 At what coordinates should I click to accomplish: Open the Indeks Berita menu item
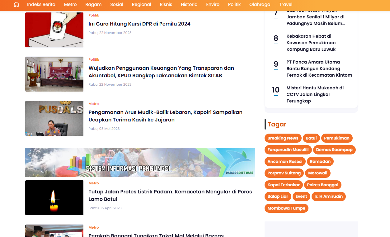[41, 4]
